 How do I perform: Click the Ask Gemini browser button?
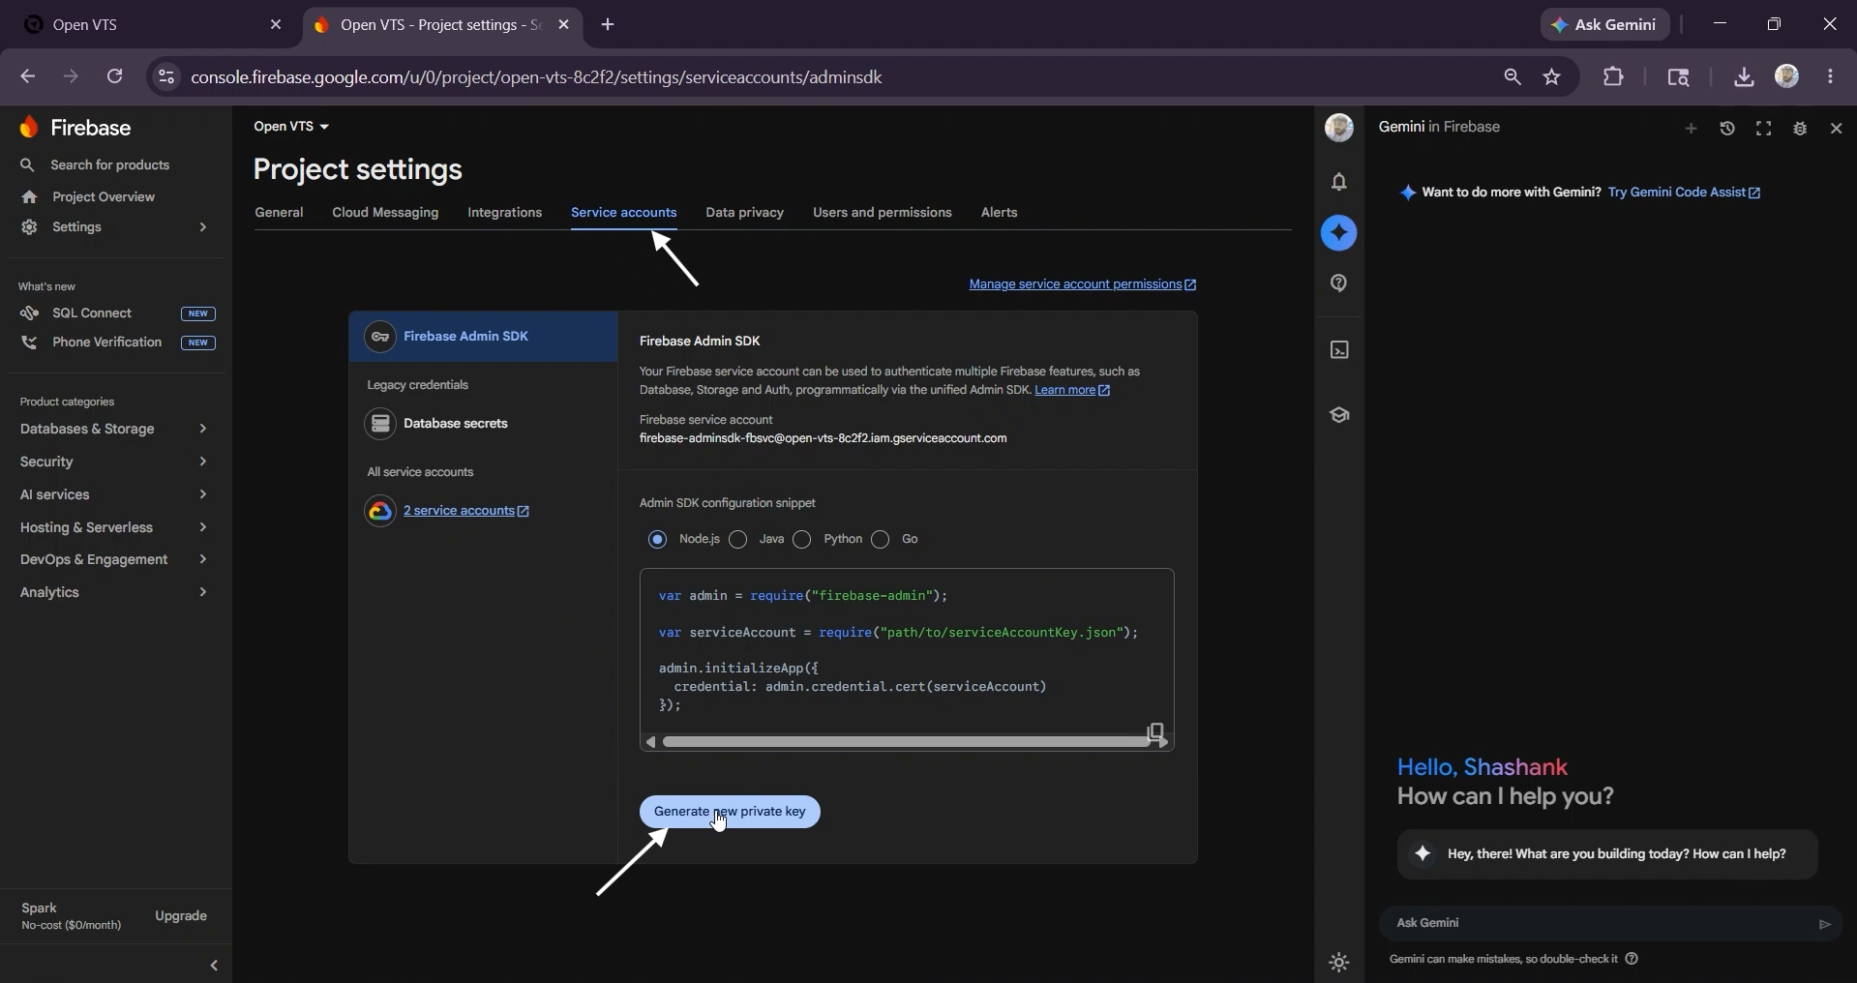point(1605,25)
